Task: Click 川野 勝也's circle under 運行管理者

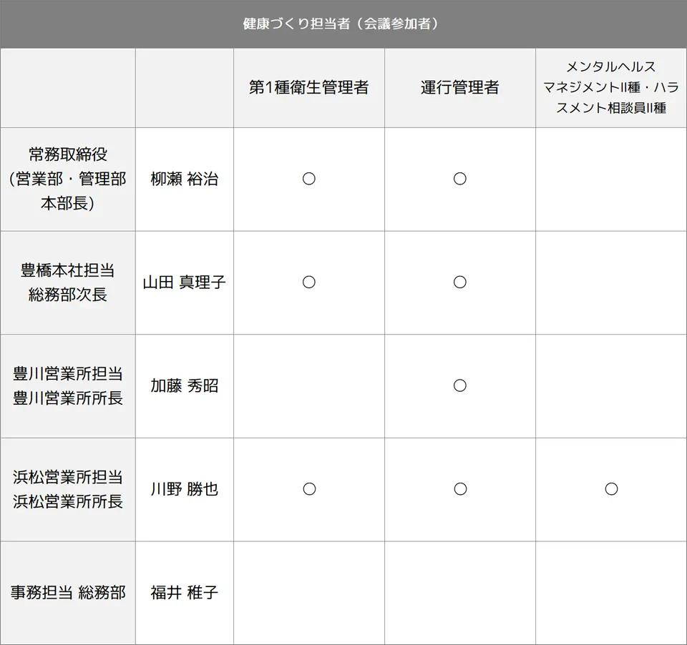Action: [x=460, y=488]
